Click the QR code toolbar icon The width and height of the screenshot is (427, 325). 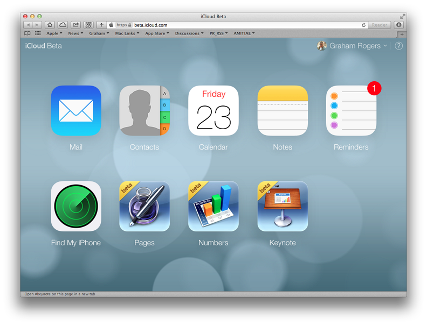[88, 25]
